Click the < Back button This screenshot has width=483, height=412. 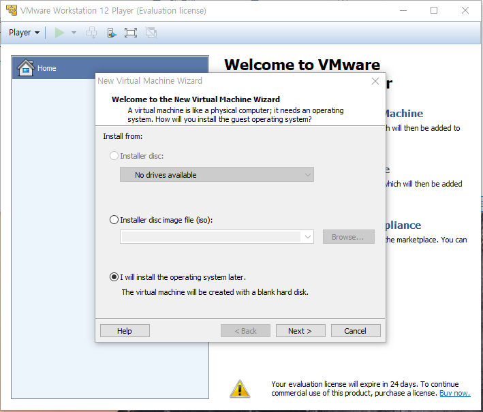pos(245,331)
